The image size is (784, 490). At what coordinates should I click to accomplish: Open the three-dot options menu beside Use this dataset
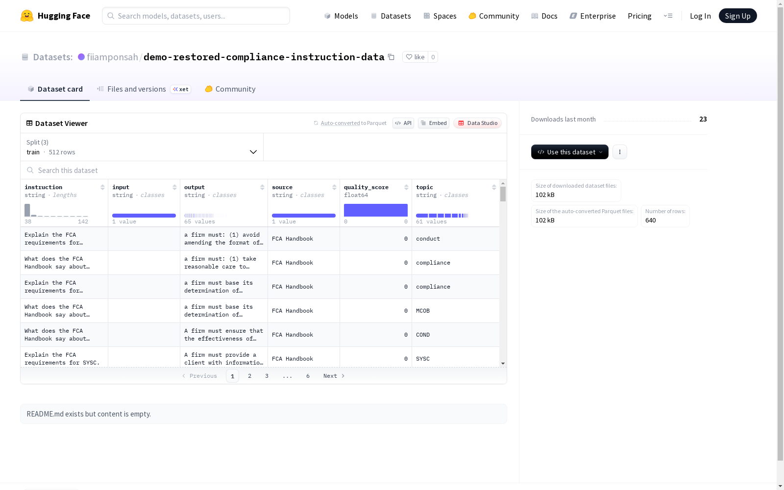[x=620, y=152]
